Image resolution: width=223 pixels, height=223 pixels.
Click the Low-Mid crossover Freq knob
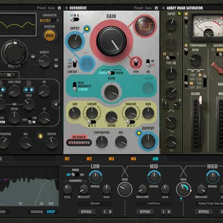click(x=125, y=190)
